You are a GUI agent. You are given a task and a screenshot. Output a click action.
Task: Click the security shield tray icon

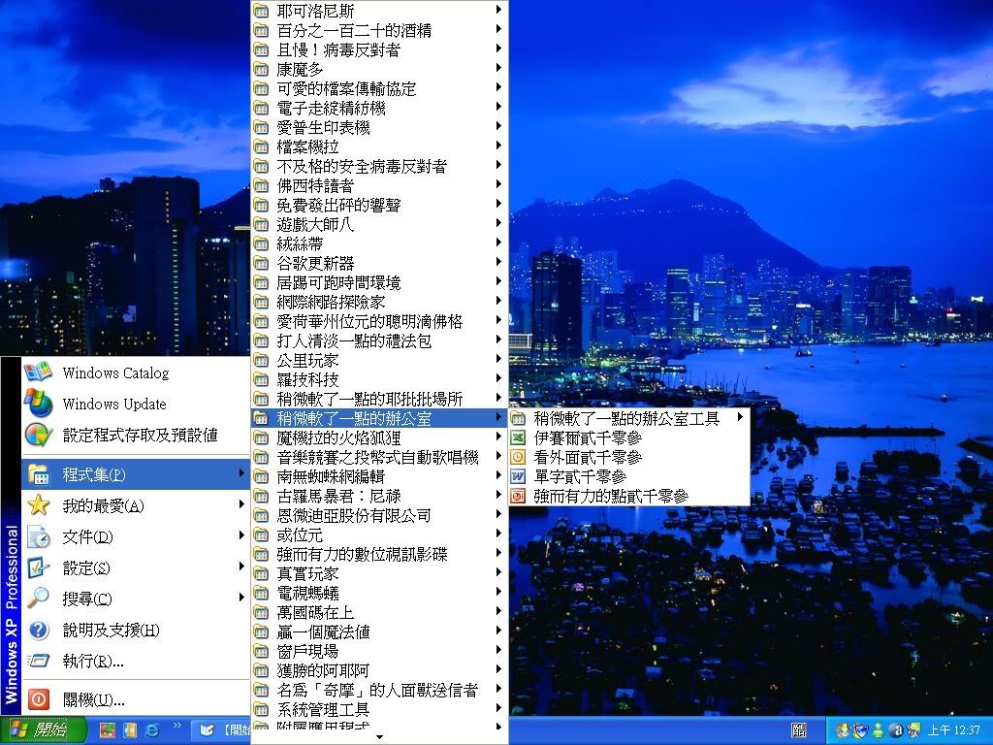pyautogui.click(x=860, y=730)
